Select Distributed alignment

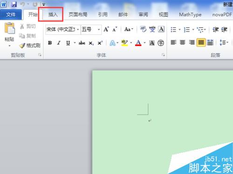tap(210, 42)
